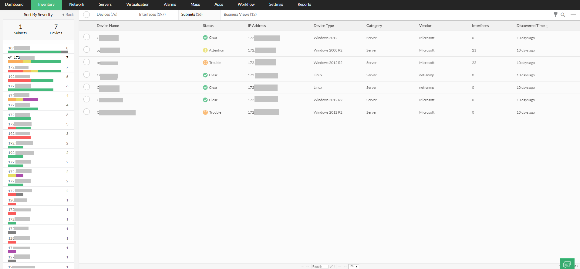This screenshot has height=269, width=580.
Task: Open the Settings menu
Action: point(276,5)
